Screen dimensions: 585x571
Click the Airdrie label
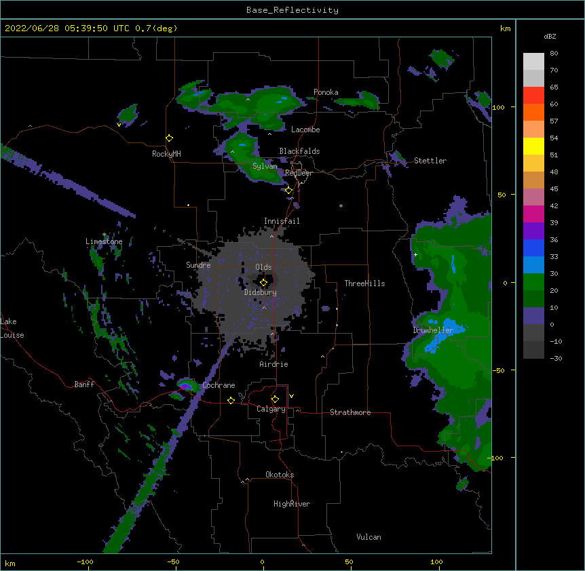[274, 364]
